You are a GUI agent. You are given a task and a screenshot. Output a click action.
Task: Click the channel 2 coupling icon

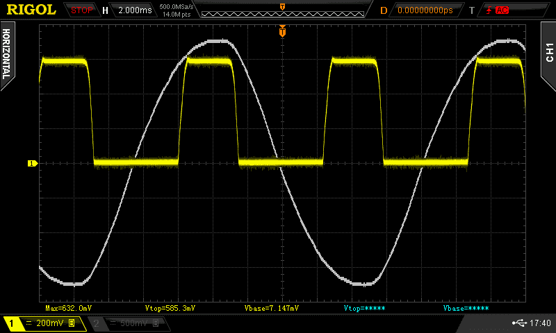click(x=113, y=323)
